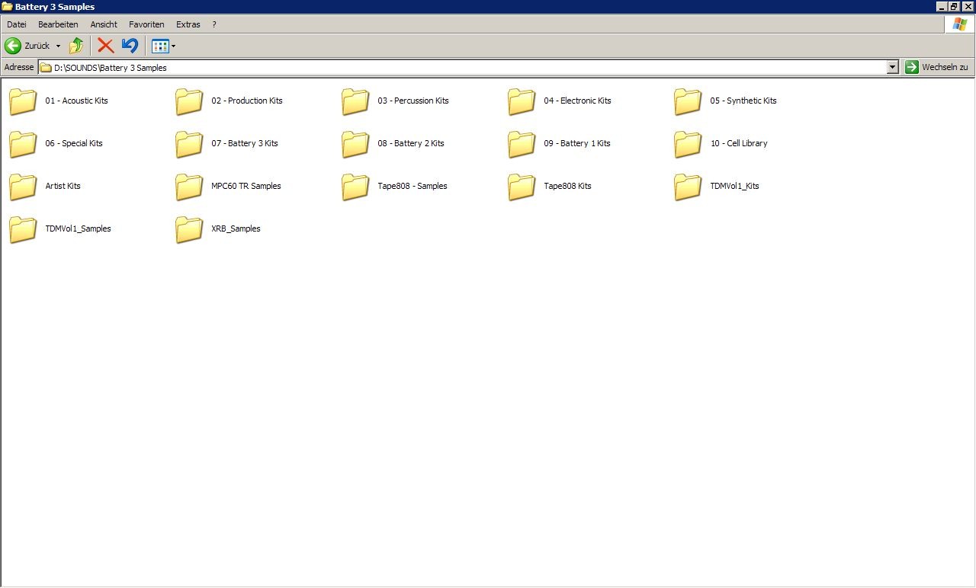976x588 pixels.
Task: Click the '04 - Electronic Kits' label
Action: [x=577, y=101]
